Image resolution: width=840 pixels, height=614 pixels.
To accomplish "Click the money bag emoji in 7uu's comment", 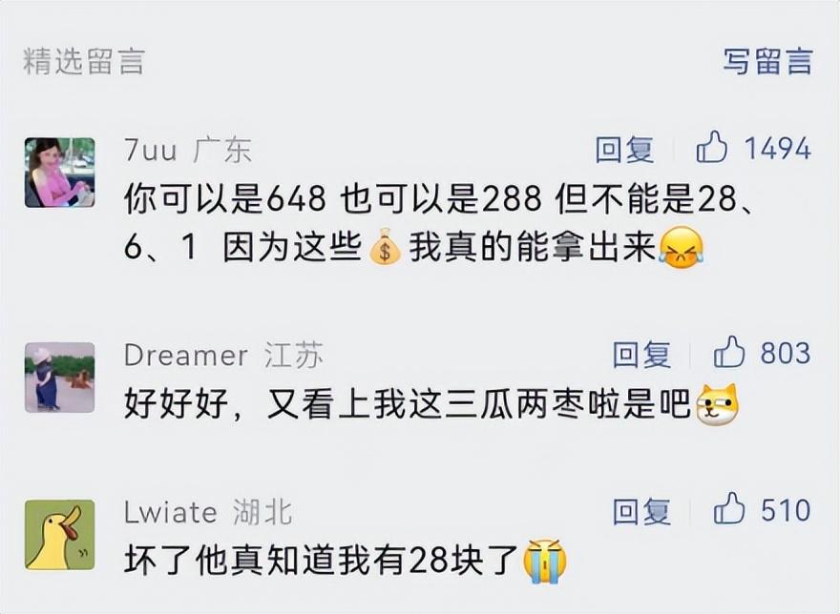I will click(385, 250).
